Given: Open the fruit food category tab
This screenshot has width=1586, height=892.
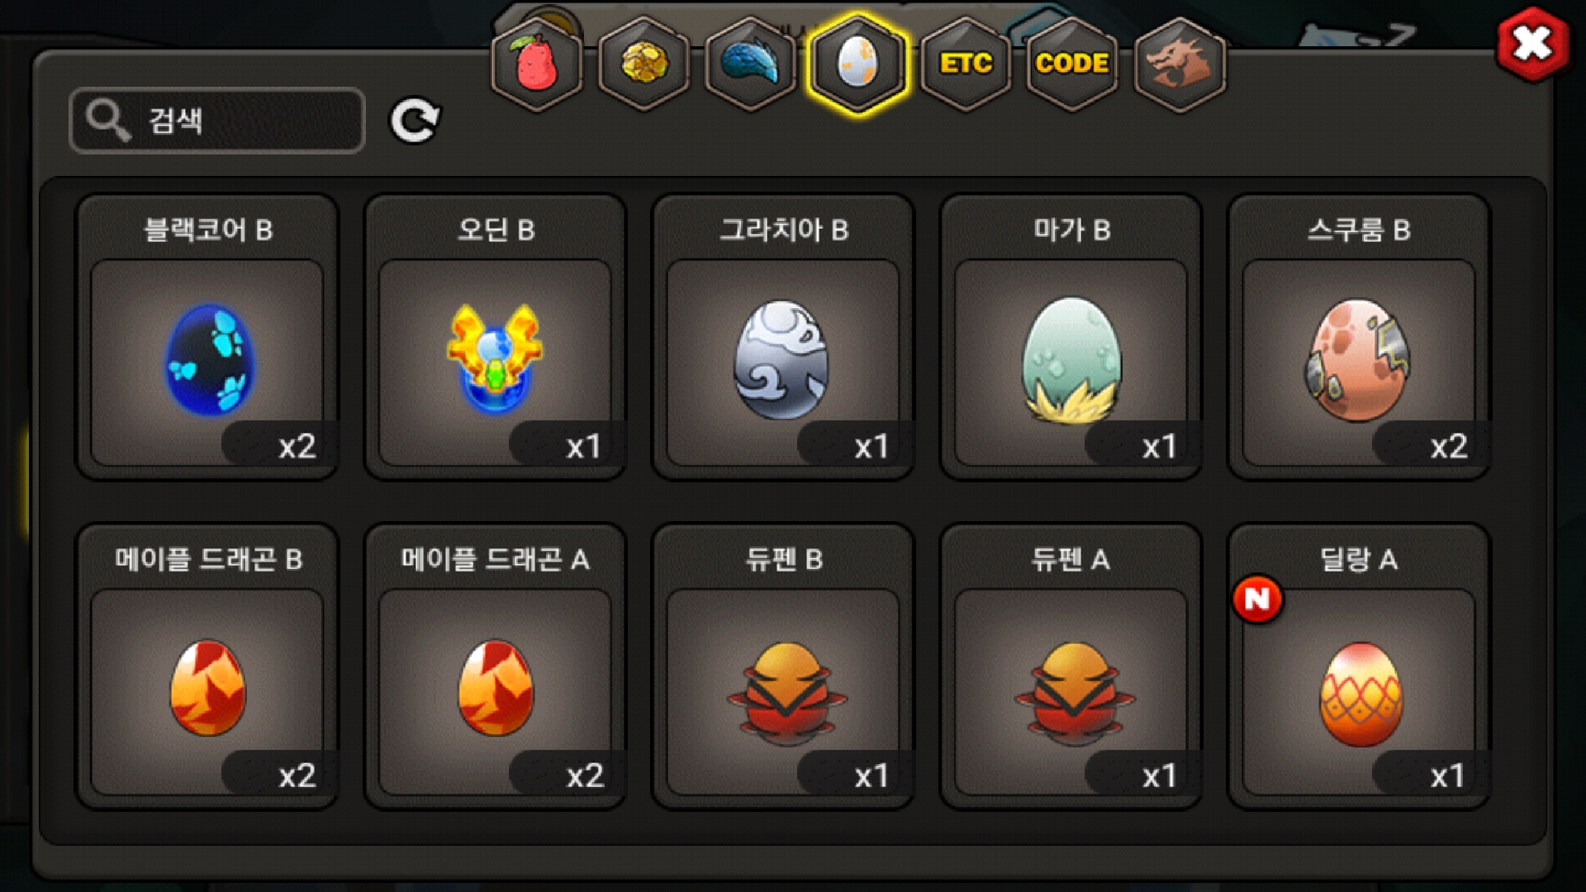Looking at the screenshot, I should pos(537,64).
